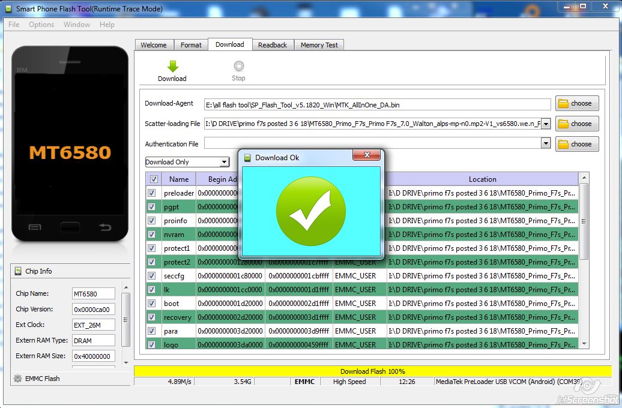Switch to the Readback tab
This screenshot has width=622, height=408.
coord(273,44)
